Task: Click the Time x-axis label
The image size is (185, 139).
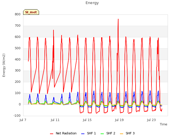Action: tap(163, 124)
